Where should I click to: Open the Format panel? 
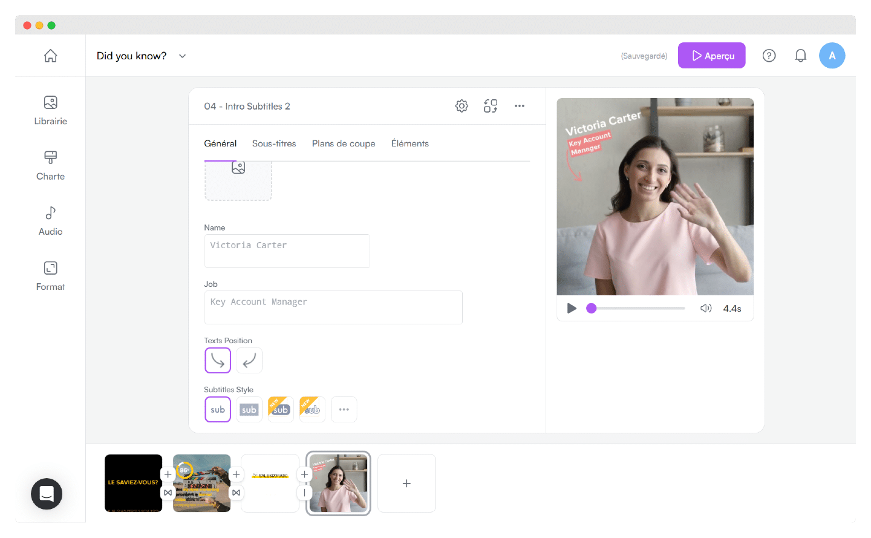click(x=50, y=276)
